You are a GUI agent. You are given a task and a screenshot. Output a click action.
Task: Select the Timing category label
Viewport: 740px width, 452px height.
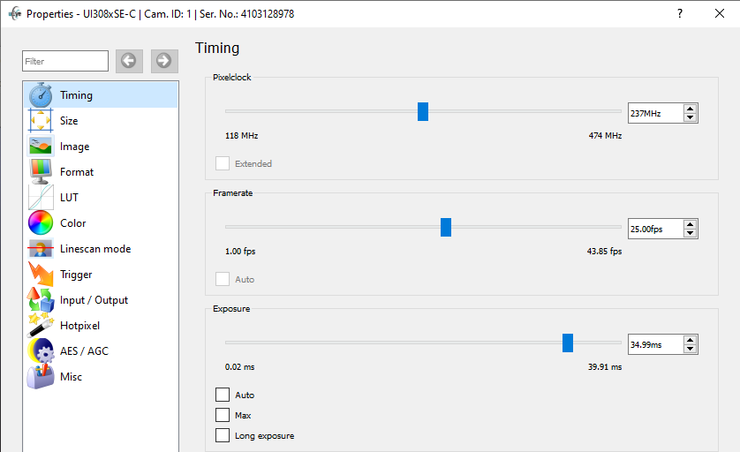point(77,95)
